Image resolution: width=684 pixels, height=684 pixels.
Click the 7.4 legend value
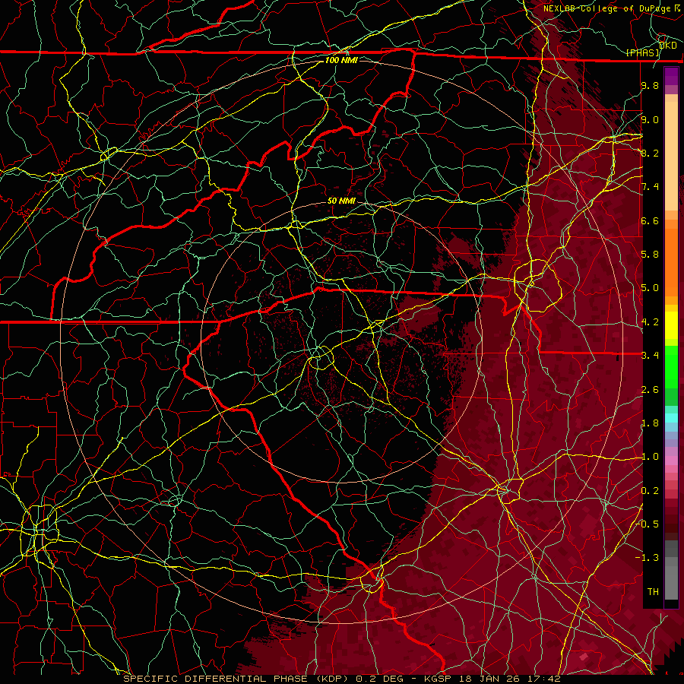click(650, 187)
